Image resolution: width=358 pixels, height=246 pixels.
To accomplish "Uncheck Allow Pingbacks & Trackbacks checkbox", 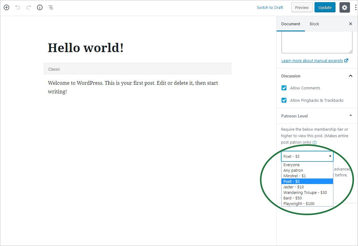I will click(284, 100).
